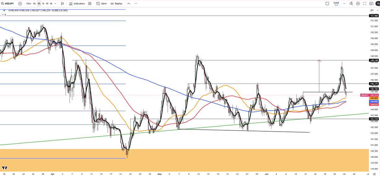Open the Indicators dialog
This screenshot has height=176, width=380.
[77, 4]
